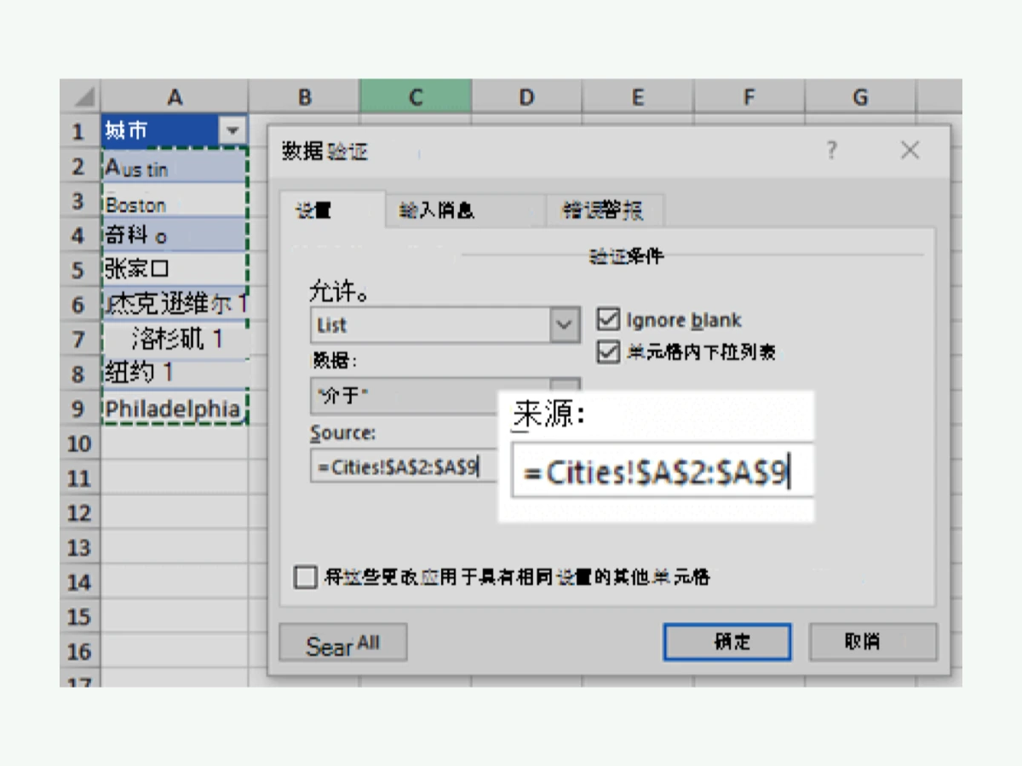Select column D header

526,96
